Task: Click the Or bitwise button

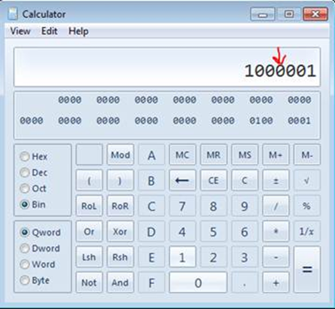Action: [x=89, y=231]
